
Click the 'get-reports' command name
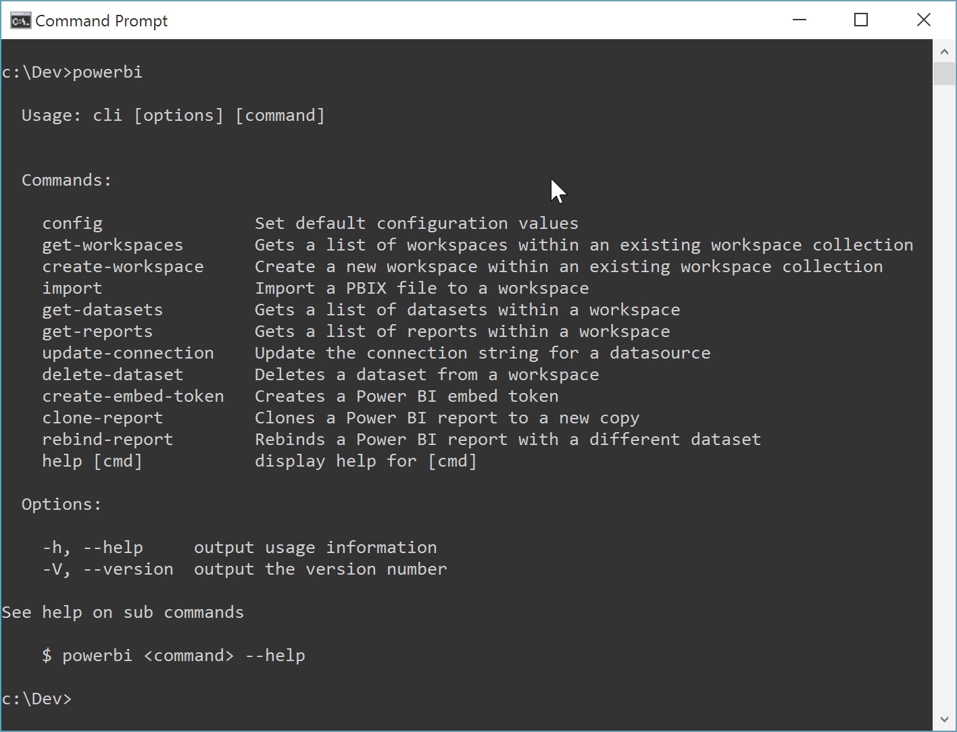pyautogui.click(x=97, y=332)
